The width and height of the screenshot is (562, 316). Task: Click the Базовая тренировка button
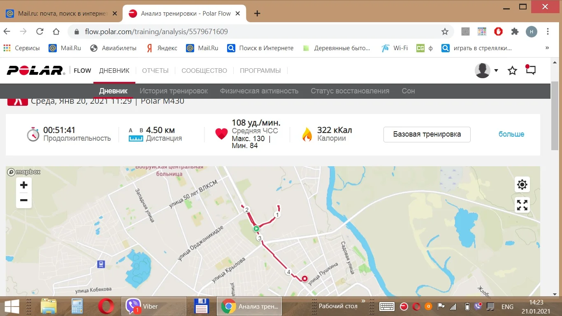(427, 135)
